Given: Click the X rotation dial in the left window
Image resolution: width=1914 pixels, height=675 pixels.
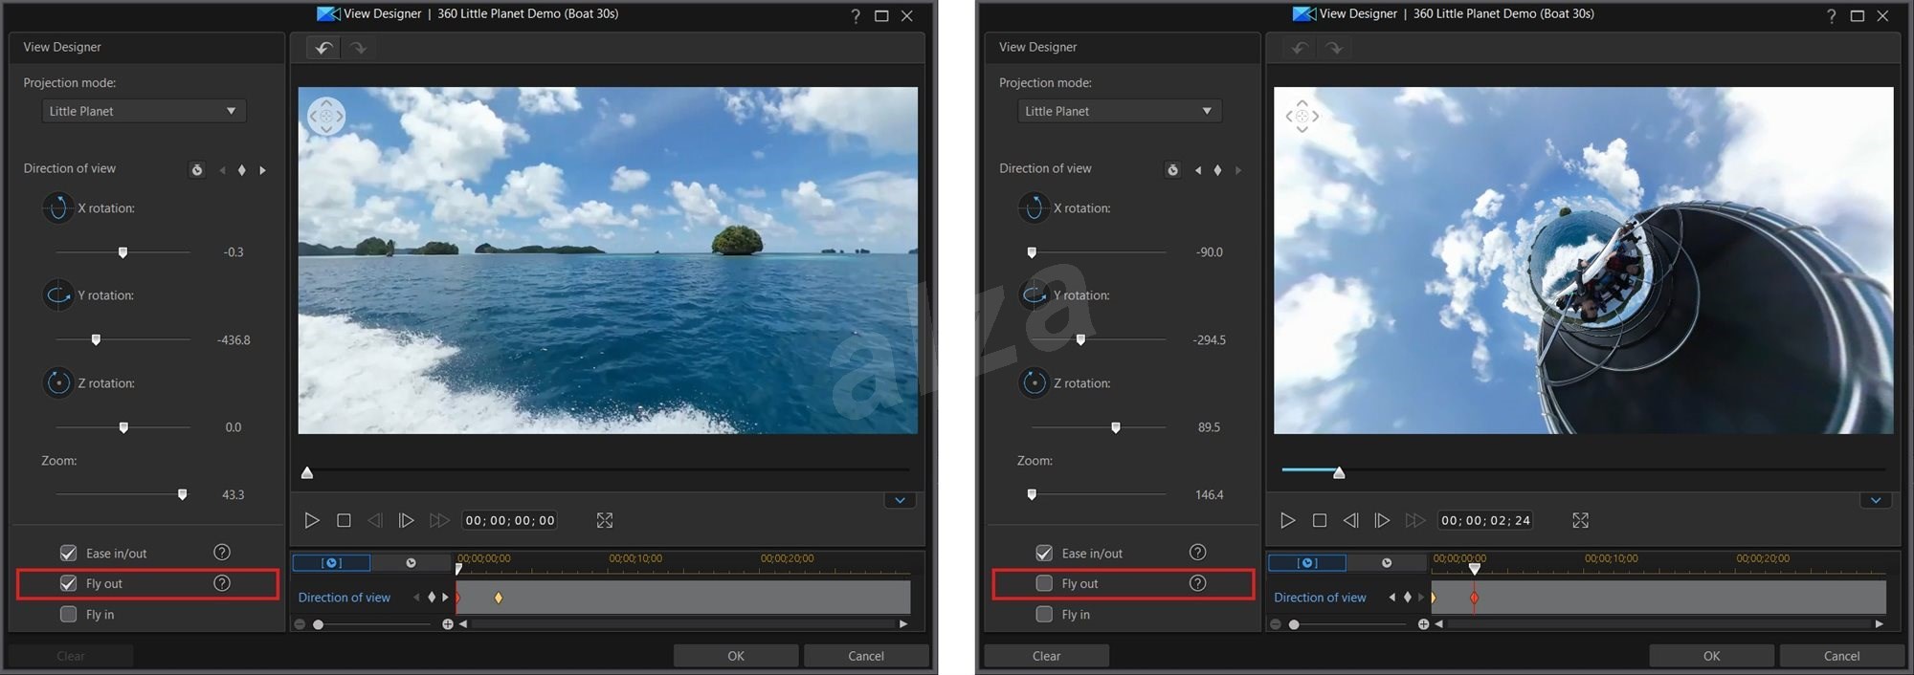Looking at the screenshot, I should point(57,207).
